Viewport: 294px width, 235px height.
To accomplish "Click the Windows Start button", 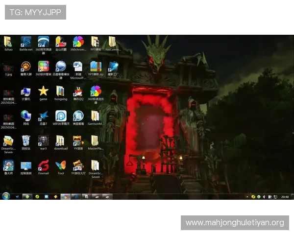I will [6, 196].
